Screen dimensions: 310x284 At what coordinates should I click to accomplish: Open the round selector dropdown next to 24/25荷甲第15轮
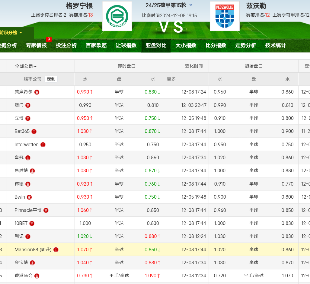[191, 5]
